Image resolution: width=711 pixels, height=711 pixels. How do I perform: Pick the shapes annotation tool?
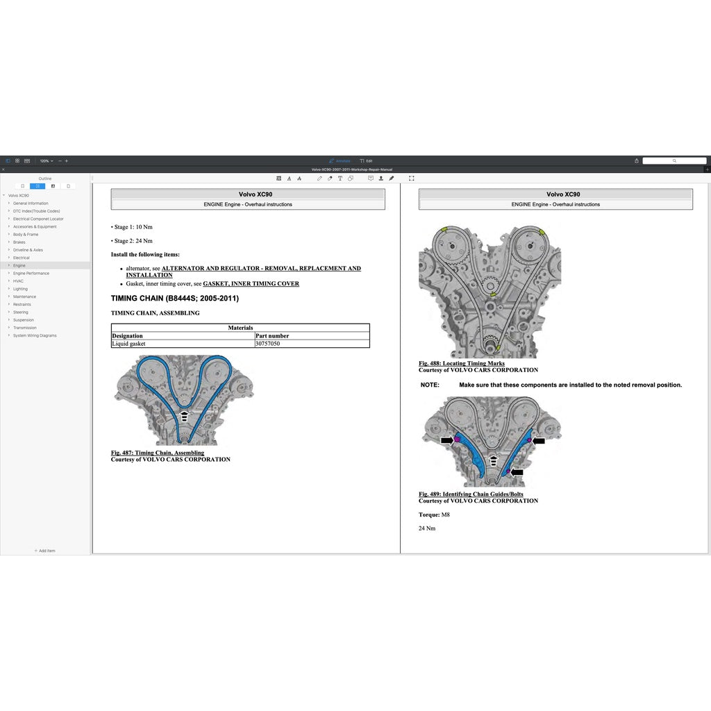click(351, 178)
